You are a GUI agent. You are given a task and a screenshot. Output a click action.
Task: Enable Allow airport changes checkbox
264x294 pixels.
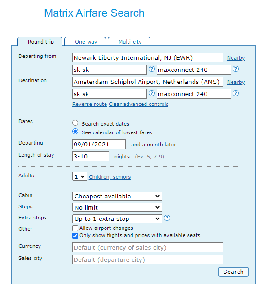(x=75, y=228)
